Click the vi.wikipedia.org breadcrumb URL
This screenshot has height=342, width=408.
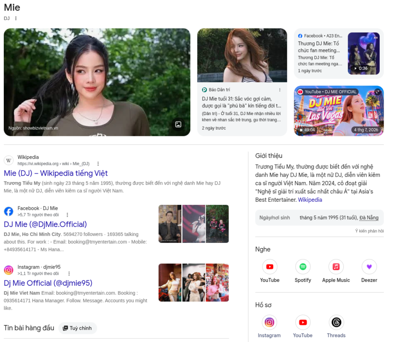tap(53, 164)
